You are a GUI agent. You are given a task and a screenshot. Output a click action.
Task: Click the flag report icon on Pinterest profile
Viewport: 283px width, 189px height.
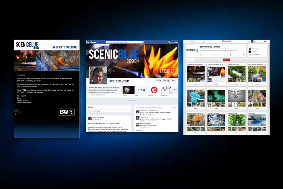click(243, 55)
